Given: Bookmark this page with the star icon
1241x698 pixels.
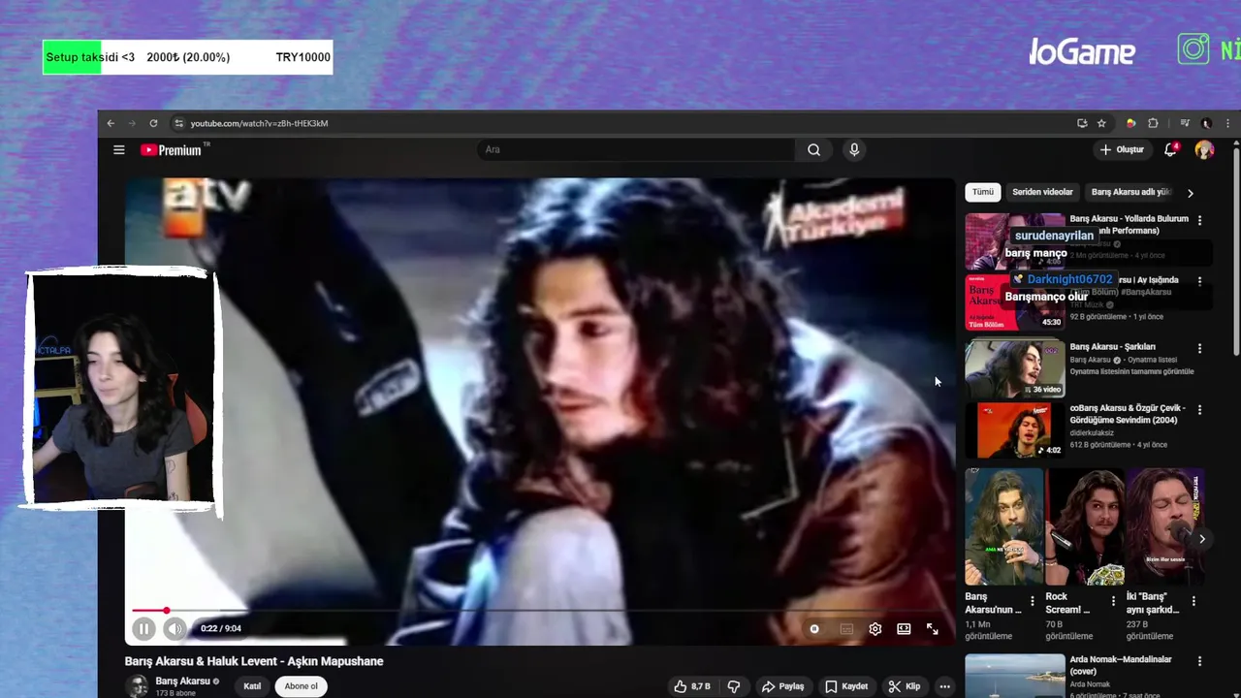Looking at the screenshot, I should coord(1101,123).
